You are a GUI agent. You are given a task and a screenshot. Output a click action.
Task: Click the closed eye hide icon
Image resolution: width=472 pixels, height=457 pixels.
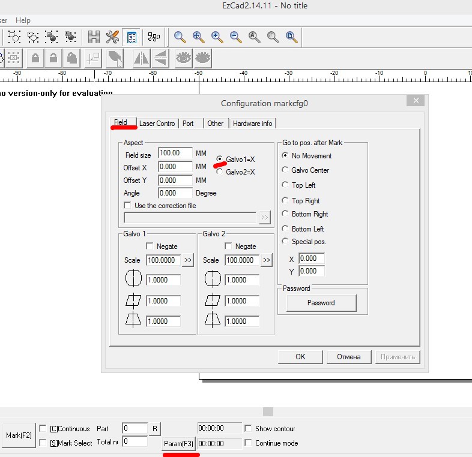pos(202,58)
